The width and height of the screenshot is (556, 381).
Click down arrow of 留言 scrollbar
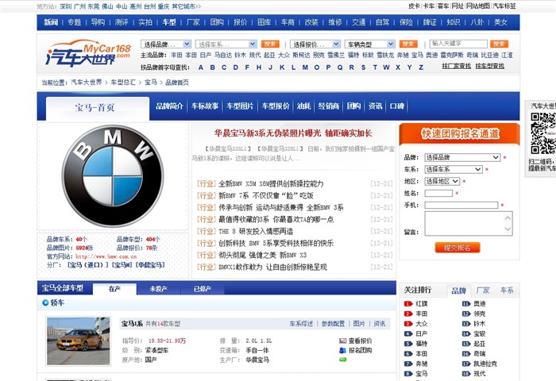[508, 229]
